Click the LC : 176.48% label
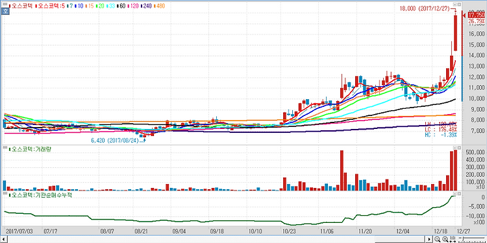487x243 pixels. (441, 130)
